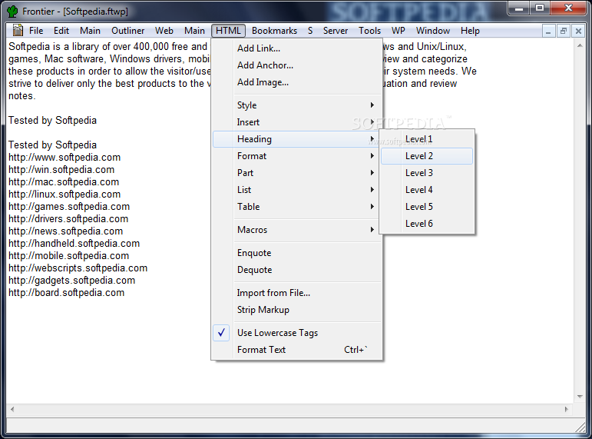
Task: Expand the Table submenu
Action: pos(297,207)
